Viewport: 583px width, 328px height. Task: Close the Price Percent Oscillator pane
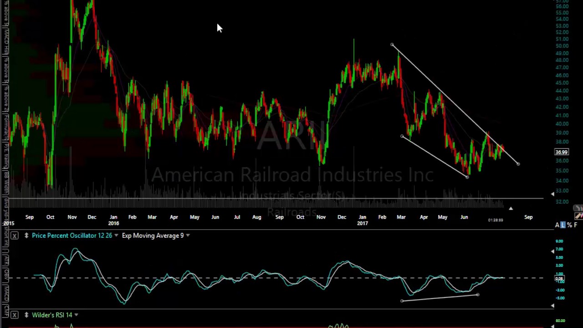(x=15, y=236)
